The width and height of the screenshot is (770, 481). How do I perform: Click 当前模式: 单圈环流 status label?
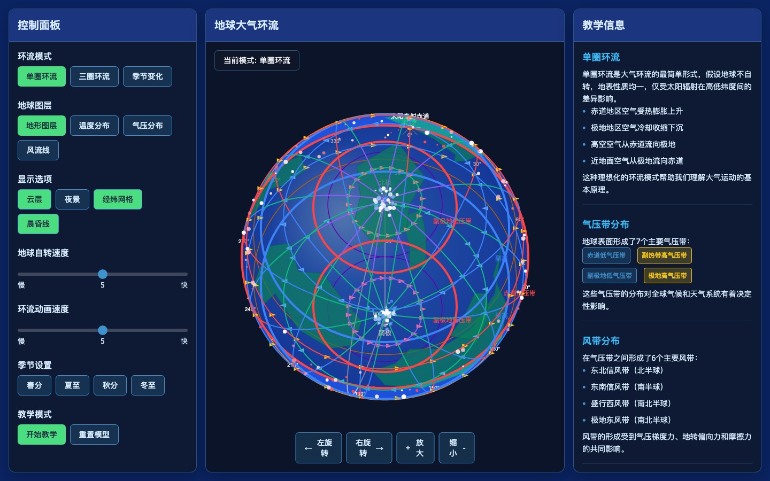coord(257,60)
